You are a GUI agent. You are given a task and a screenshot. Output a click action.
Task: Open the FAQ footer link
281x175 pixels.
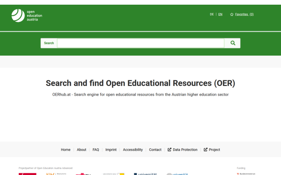[x=96, y=150]
